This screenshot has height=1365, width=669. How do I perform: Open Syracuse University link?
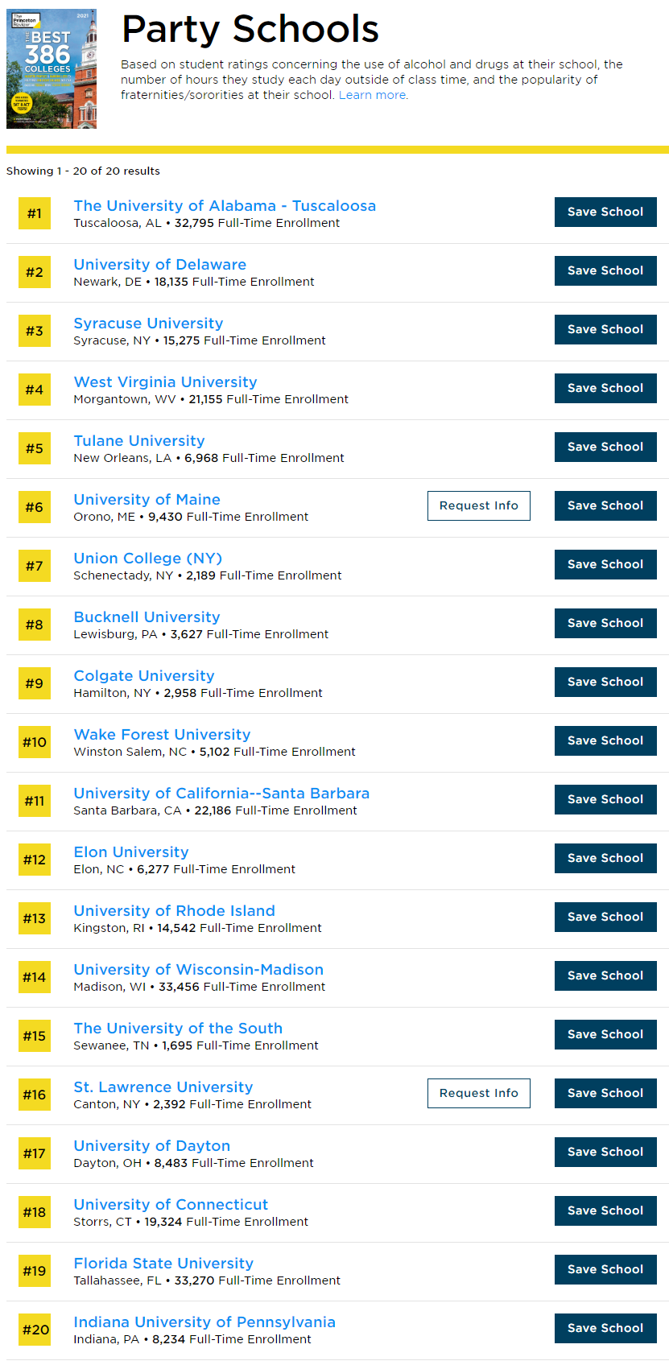click(x=148, y=324)
